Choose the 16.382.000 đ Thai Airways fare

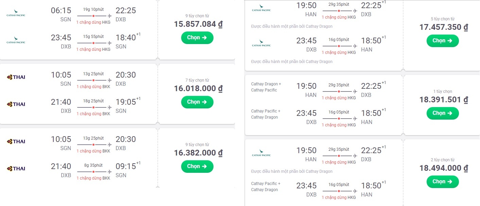197,166
